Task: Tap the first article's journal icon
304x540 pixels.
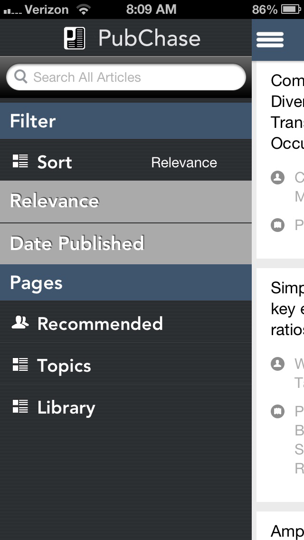Action: click(277, 225)
